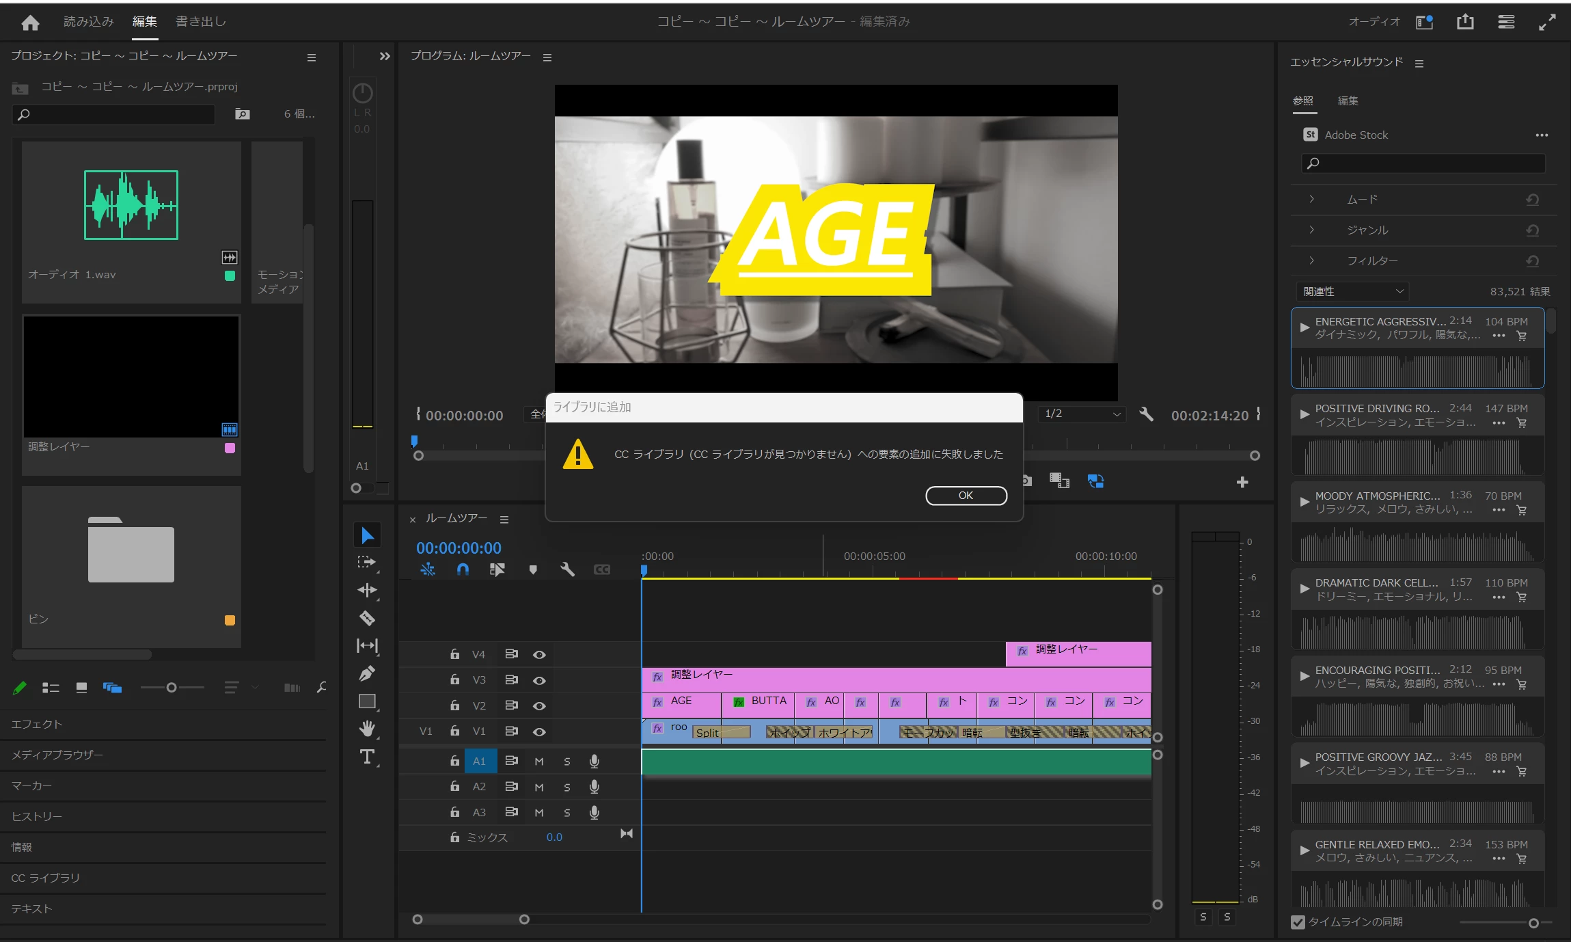Open the CC ライブラリ panel

46,878
